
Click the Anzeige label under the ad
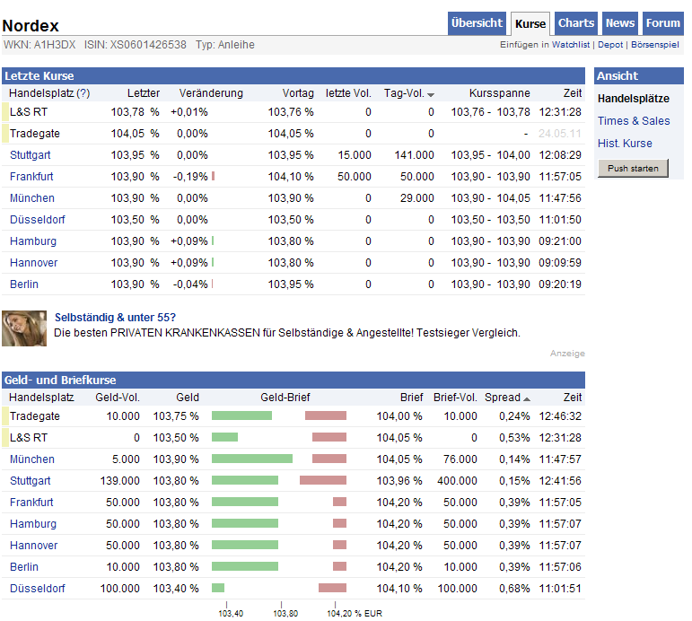pos(567,354)
